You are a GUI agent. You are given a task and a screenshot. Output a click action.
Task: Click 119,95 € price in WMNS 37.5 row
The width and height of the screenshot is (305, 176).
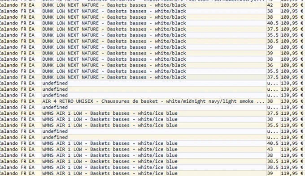coord(292,113)
